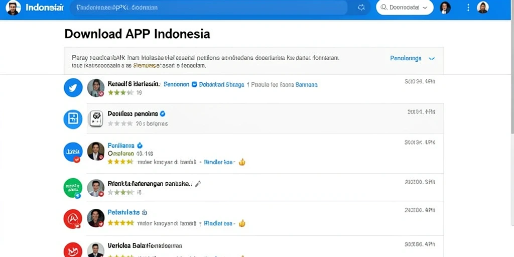
Task: Open the Deoillero pendens app thumbnail
Action: (x=96, y=118)
